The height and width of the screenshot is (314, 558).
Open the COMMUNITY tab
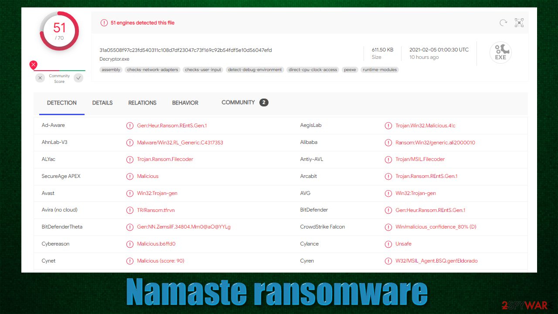[238, 102]
